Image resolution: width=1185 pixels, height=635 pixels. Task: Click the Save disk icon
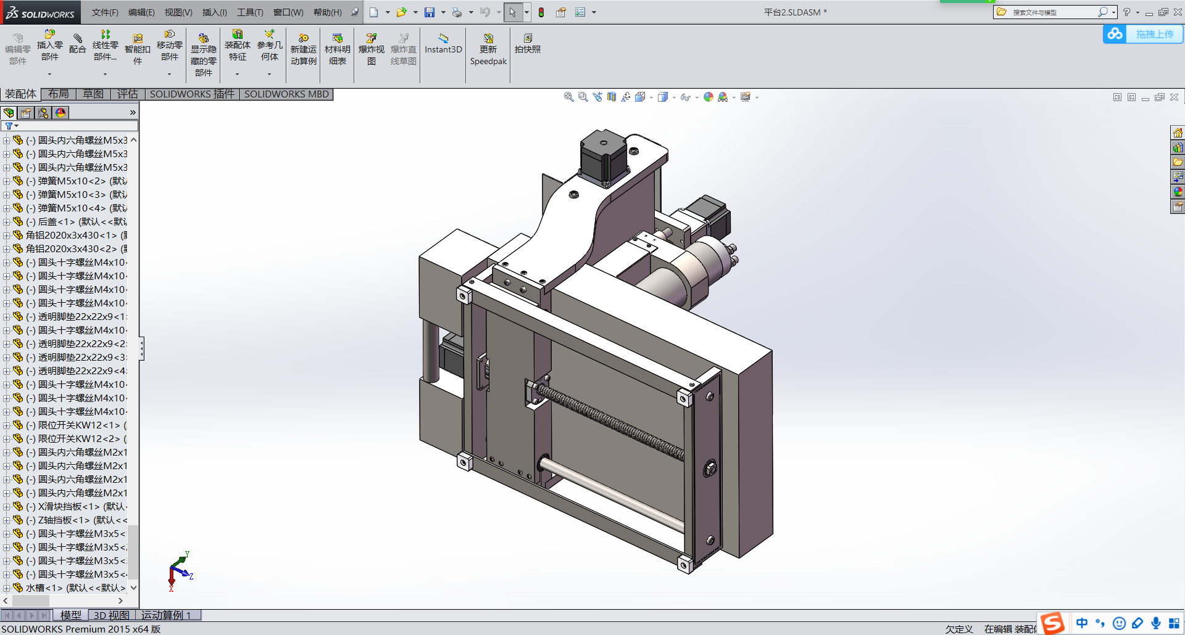[430, 12]
